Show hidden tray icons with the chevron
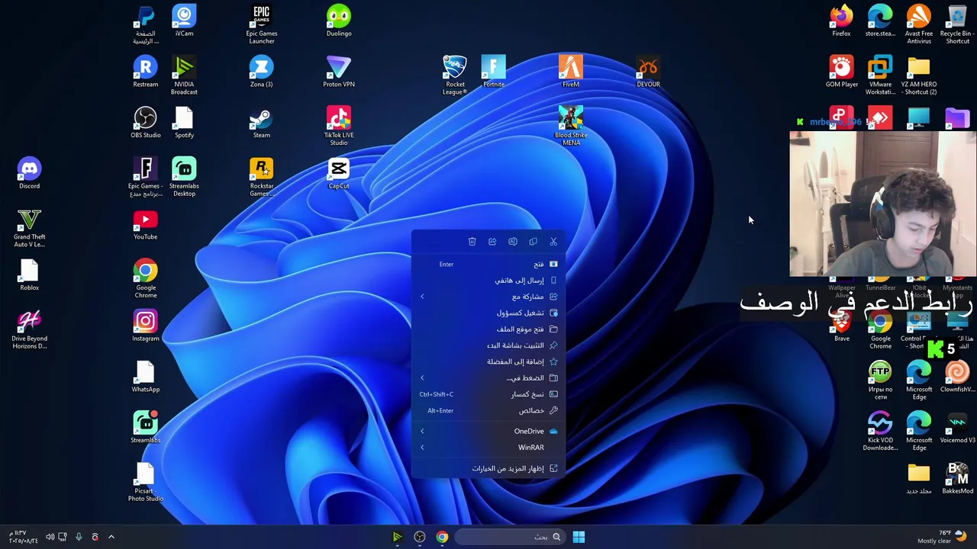 (111, 537)
